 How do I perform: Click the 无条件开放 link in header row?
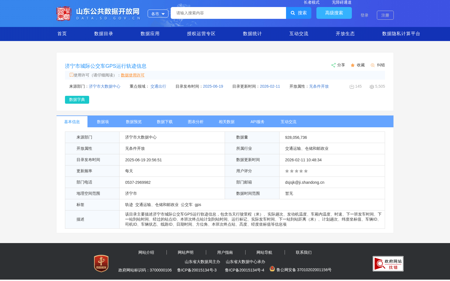tap(319, 86)
